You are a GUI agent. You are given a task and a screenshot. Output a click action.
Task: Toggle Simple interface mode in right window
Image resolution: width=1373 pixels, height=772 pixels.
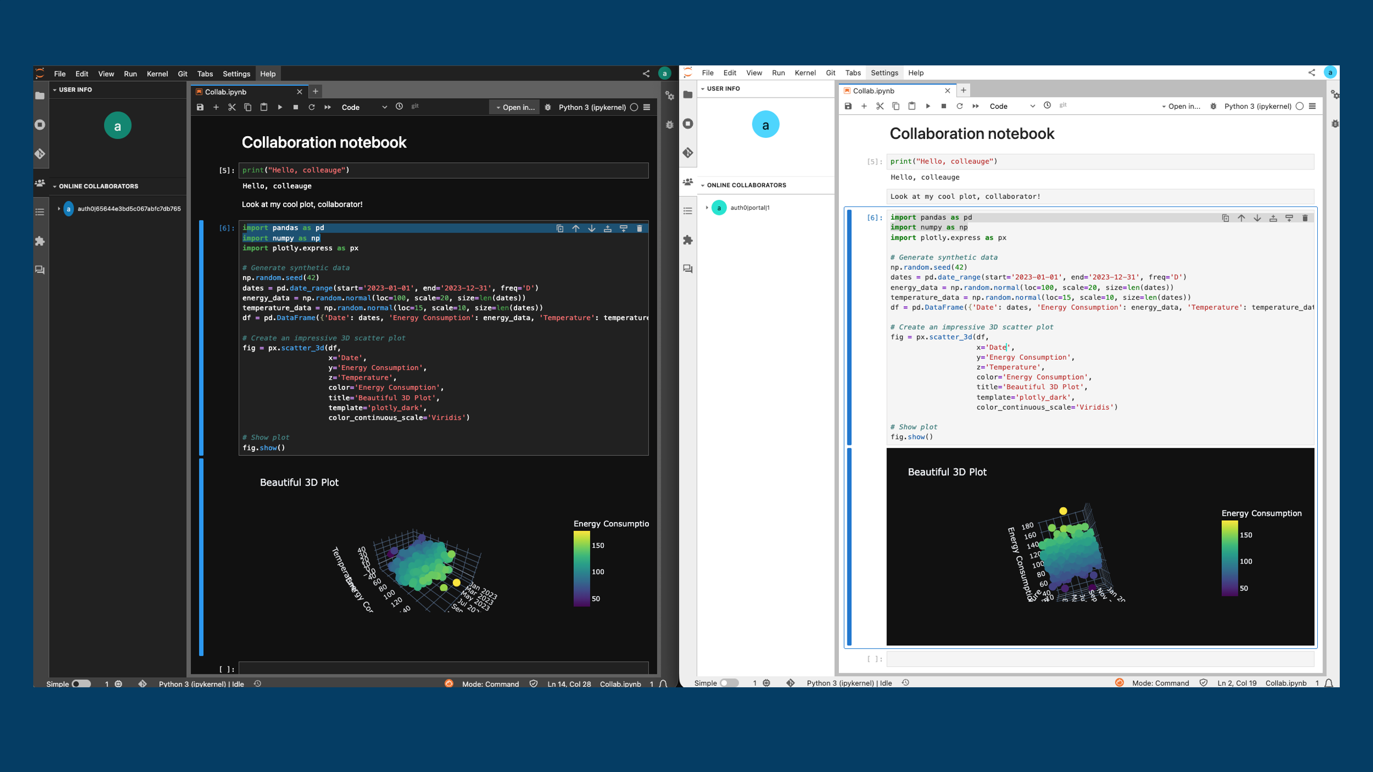[x=729, y=682]
